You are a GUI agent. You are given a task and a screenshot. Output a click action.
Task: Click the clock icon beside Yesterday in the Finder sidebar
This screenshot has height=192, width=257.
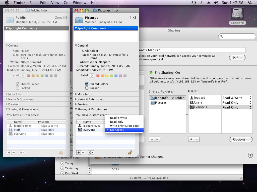62,168
